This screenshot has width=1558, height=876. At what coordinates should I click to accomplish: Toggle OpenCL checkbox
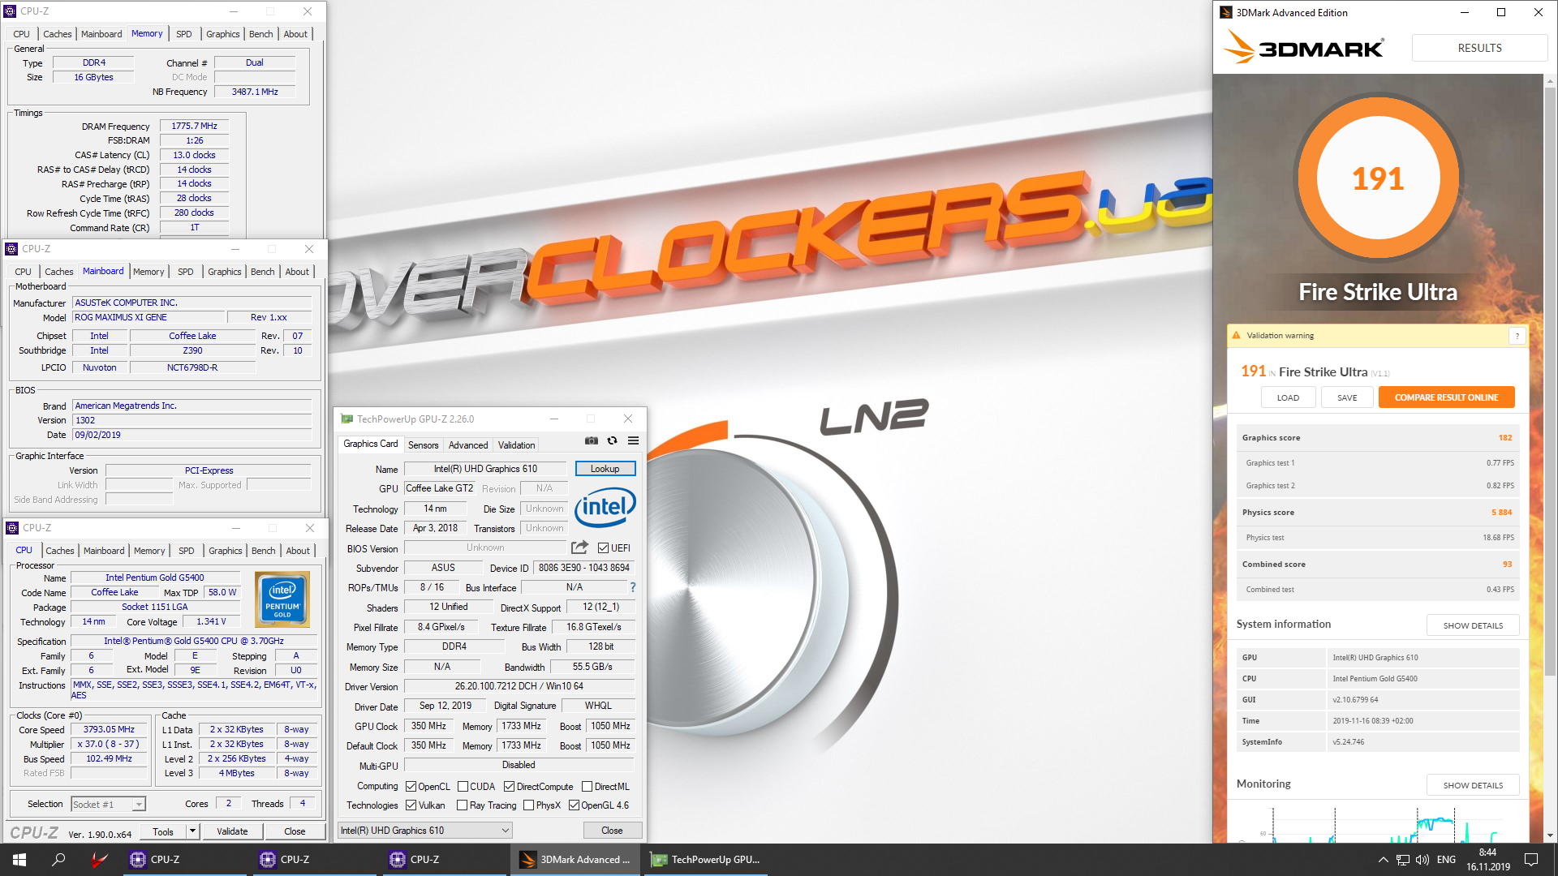point(411,787)
